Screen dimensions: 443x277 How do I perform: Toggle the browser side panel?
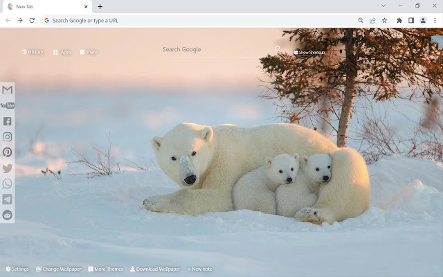[411, 20]
